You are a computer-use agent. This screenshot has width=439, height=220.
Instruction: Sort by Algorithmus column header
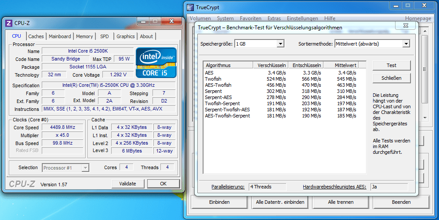[x=229, y=65]
